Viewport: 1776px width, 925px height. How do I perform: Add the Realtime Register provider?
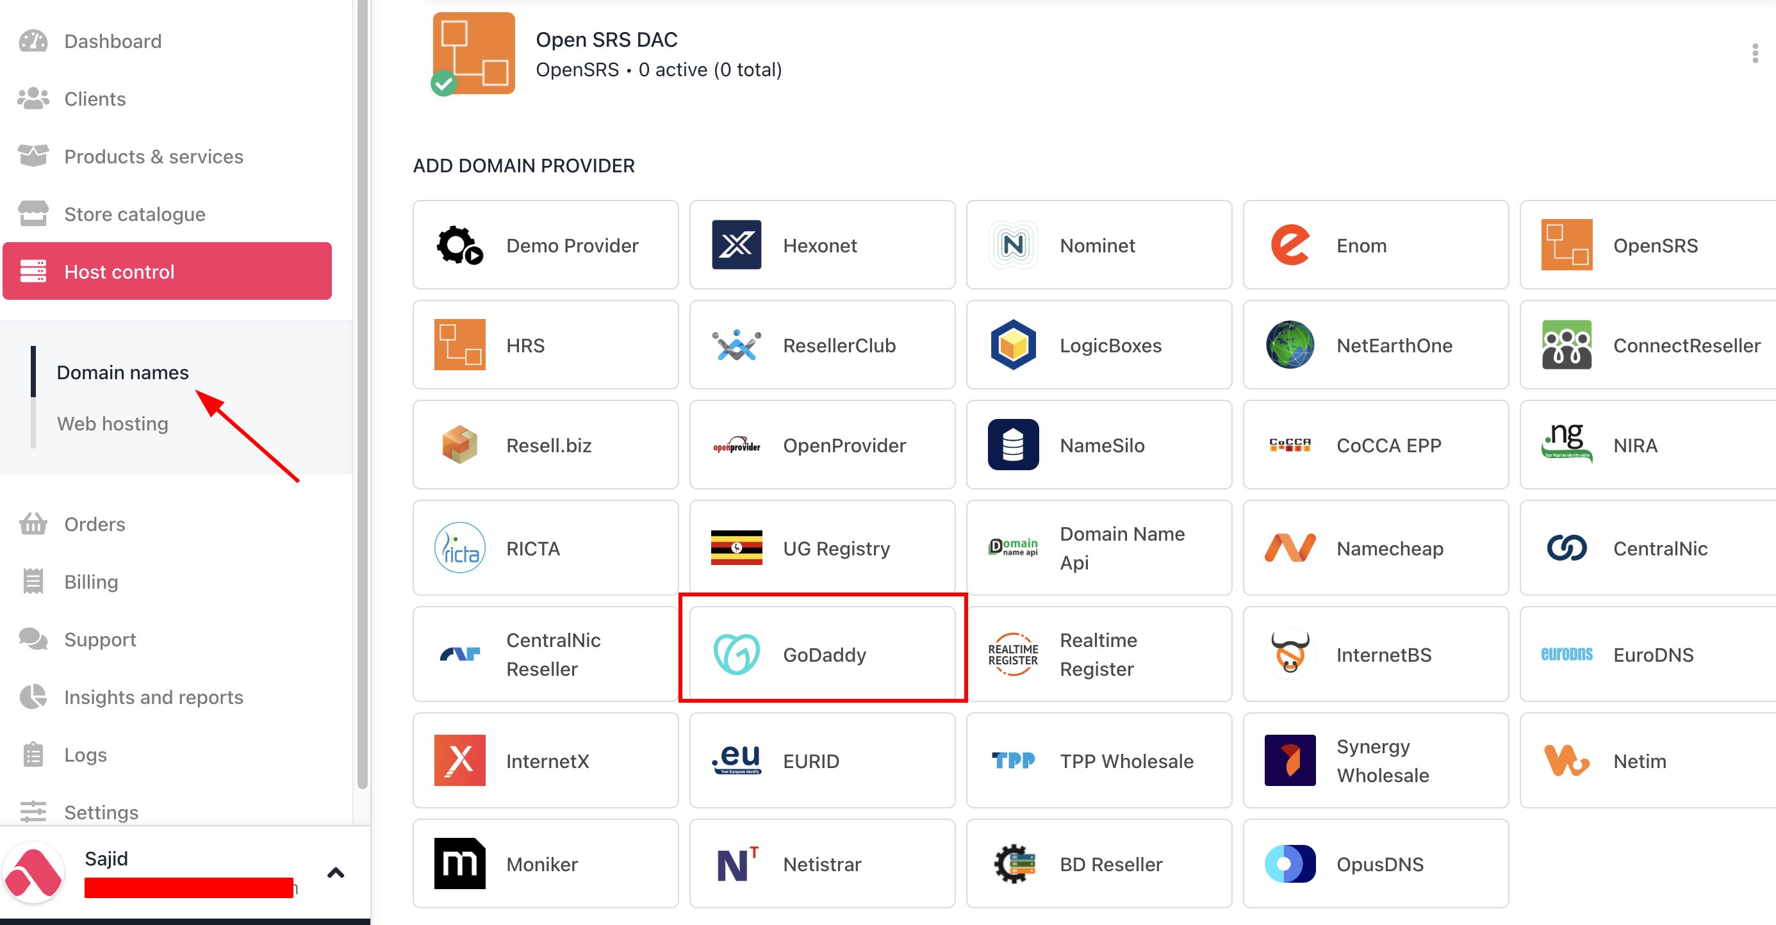[x=1099, y=654]
